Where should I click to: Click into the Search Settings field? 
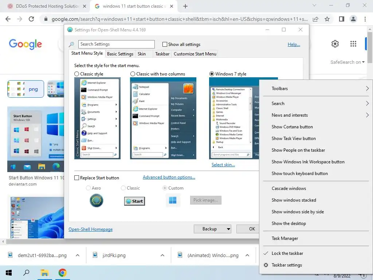coord(116,44)
